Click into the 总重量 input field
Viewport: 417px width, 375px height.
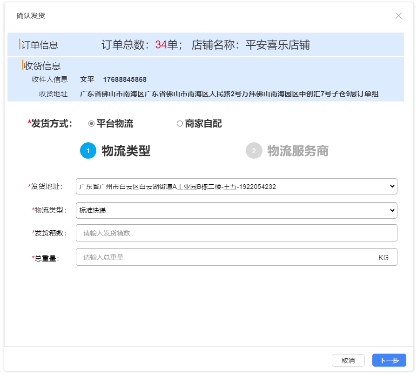pyautogui.click(x=223, y=257)
